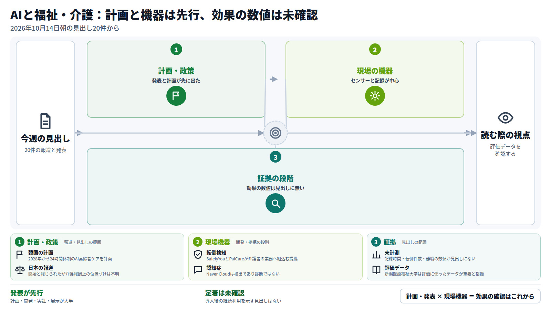This screenshot has height=310, width=551.
Task: Click the open book icon beside 評価データ
Action: 376,270
